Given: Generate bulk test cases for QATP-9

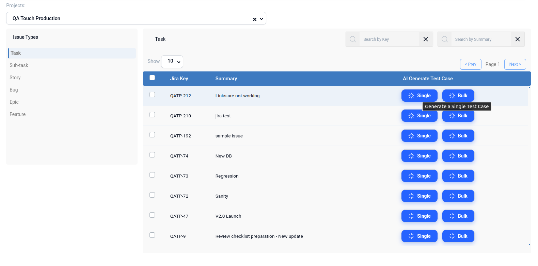Looking at the screenshot, I should pos(458,236).
